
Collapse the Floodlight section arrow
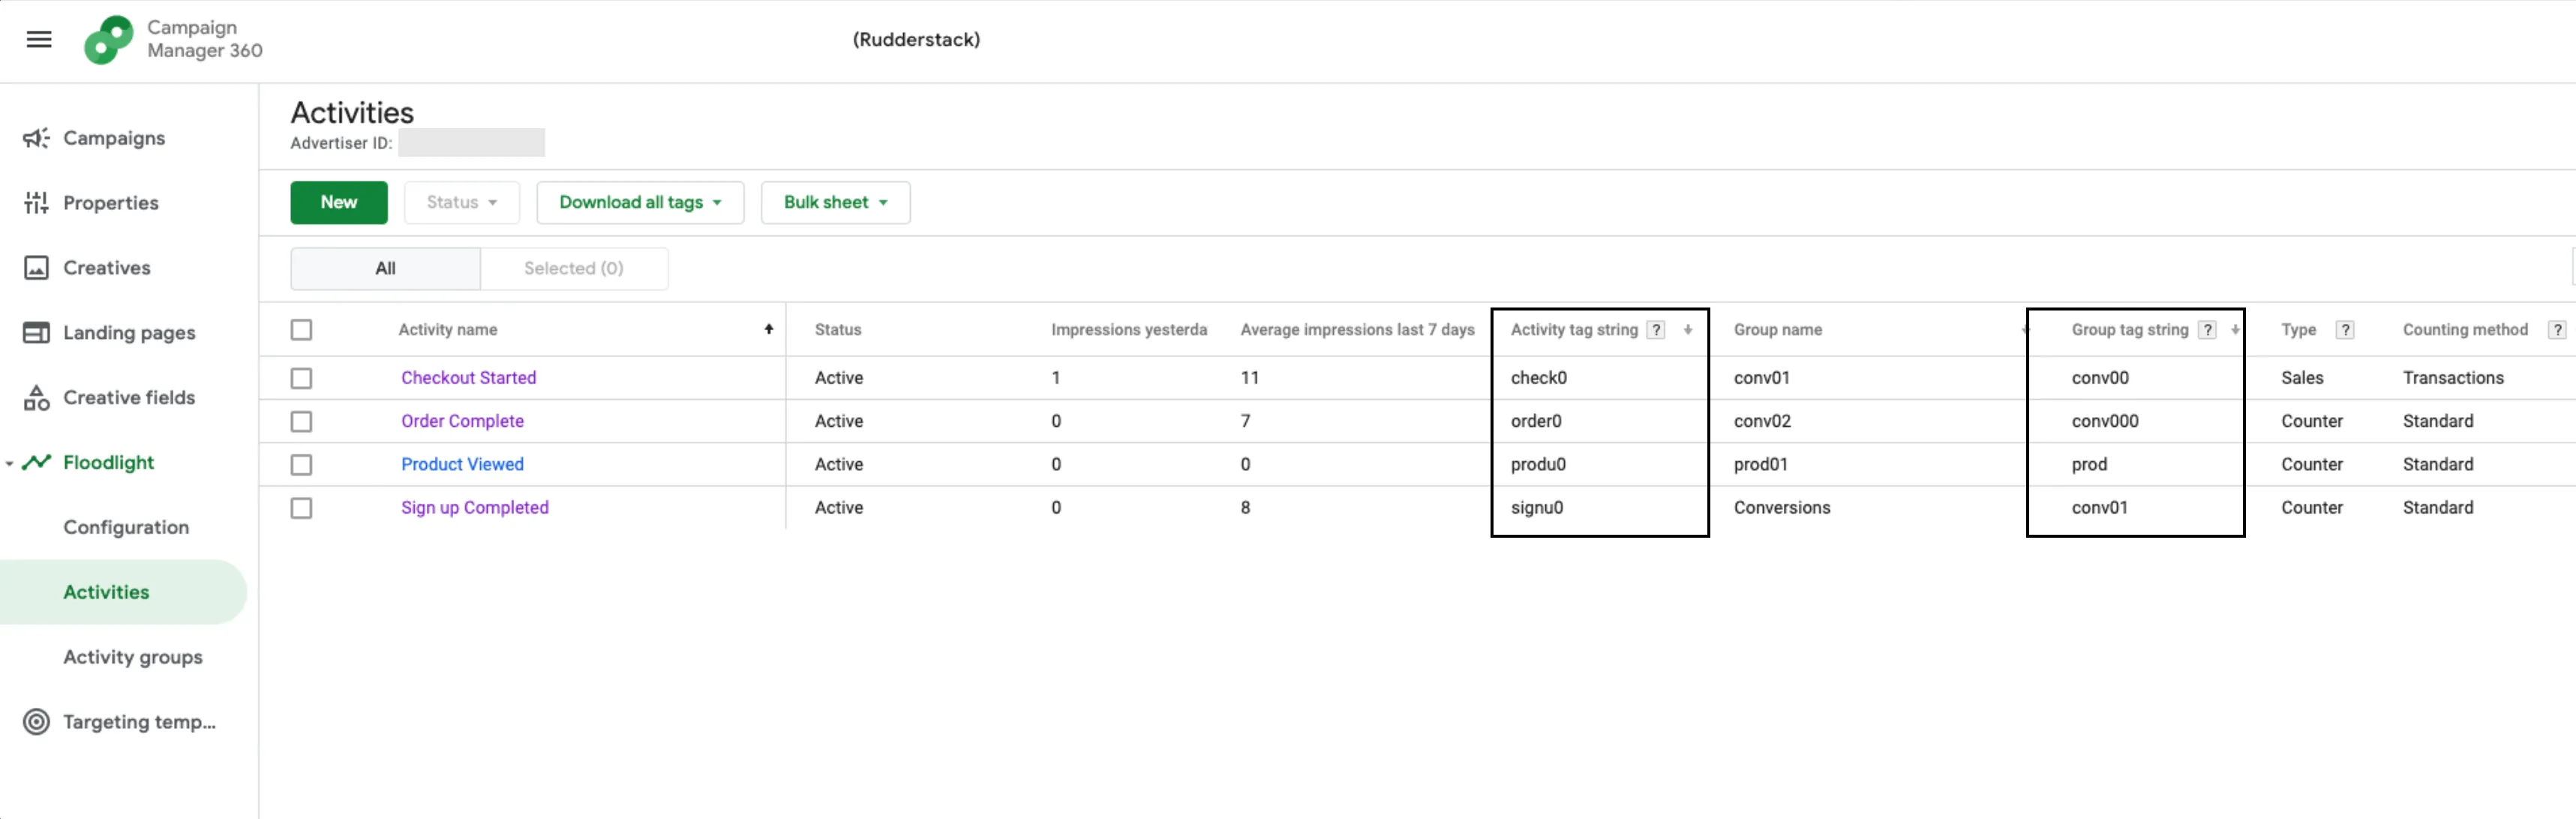coord(9,464)
